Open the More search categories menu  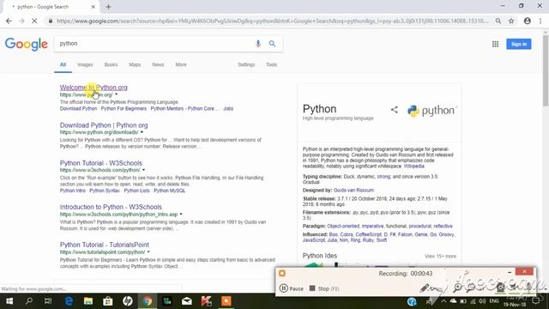pyautogui.click(x=181, y=64)
